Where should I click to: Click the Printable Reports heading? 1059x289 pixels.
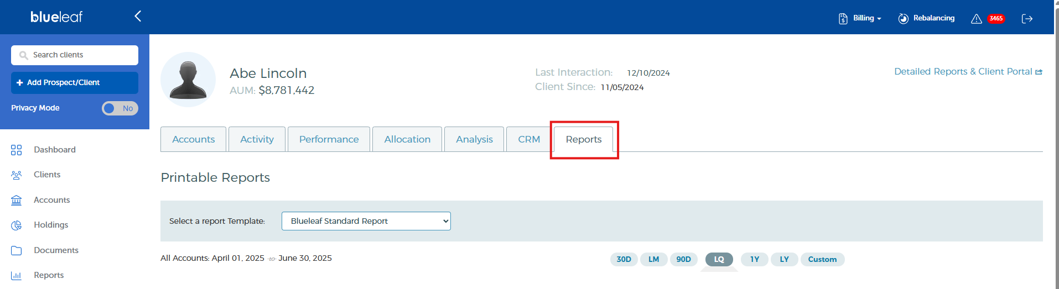[215, 177]
